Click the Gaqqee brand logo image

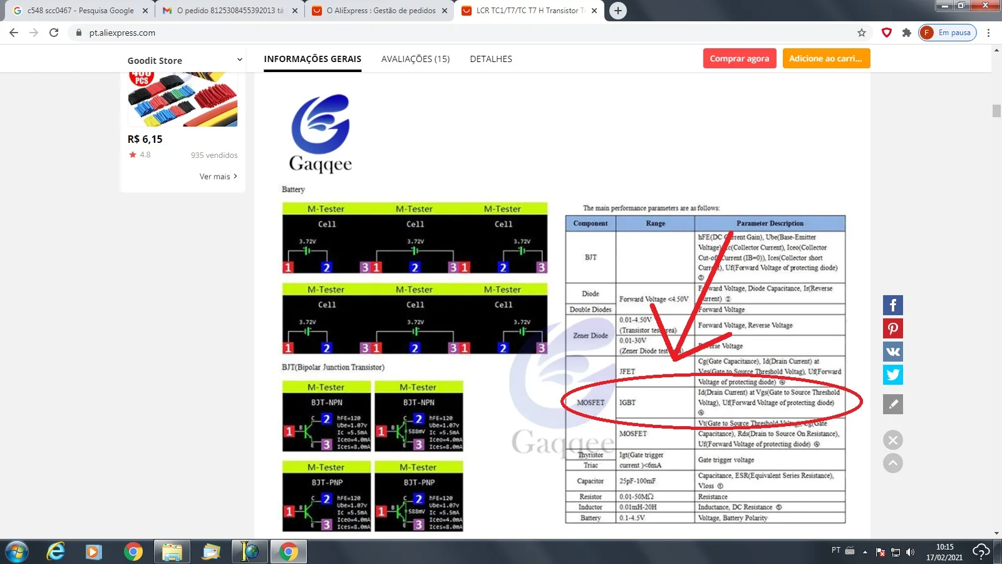click(x=321, y=133)
